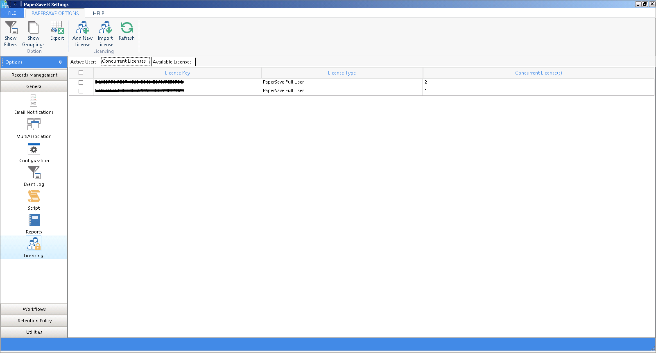Tick checkbox for second license row

pos(81,91)
